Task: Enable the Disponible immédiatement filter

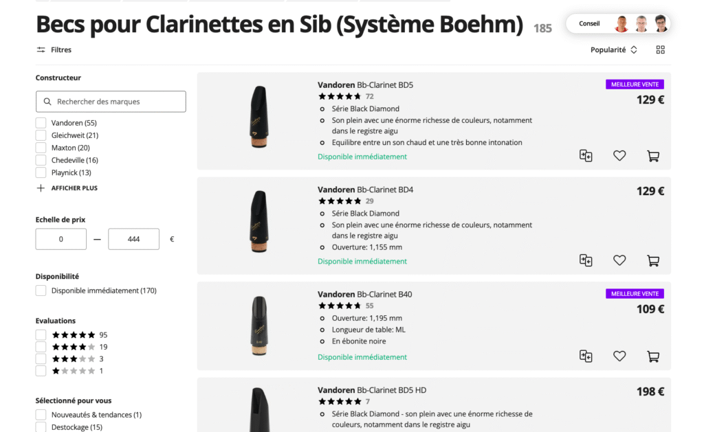Action: click(x=40, y=290)
